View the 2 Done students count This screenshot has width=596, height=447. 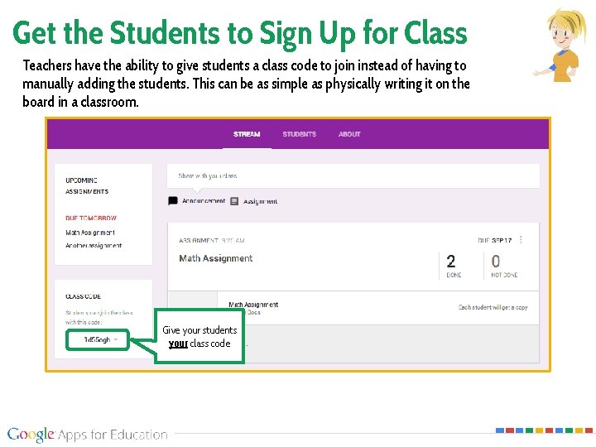[453, 266]
